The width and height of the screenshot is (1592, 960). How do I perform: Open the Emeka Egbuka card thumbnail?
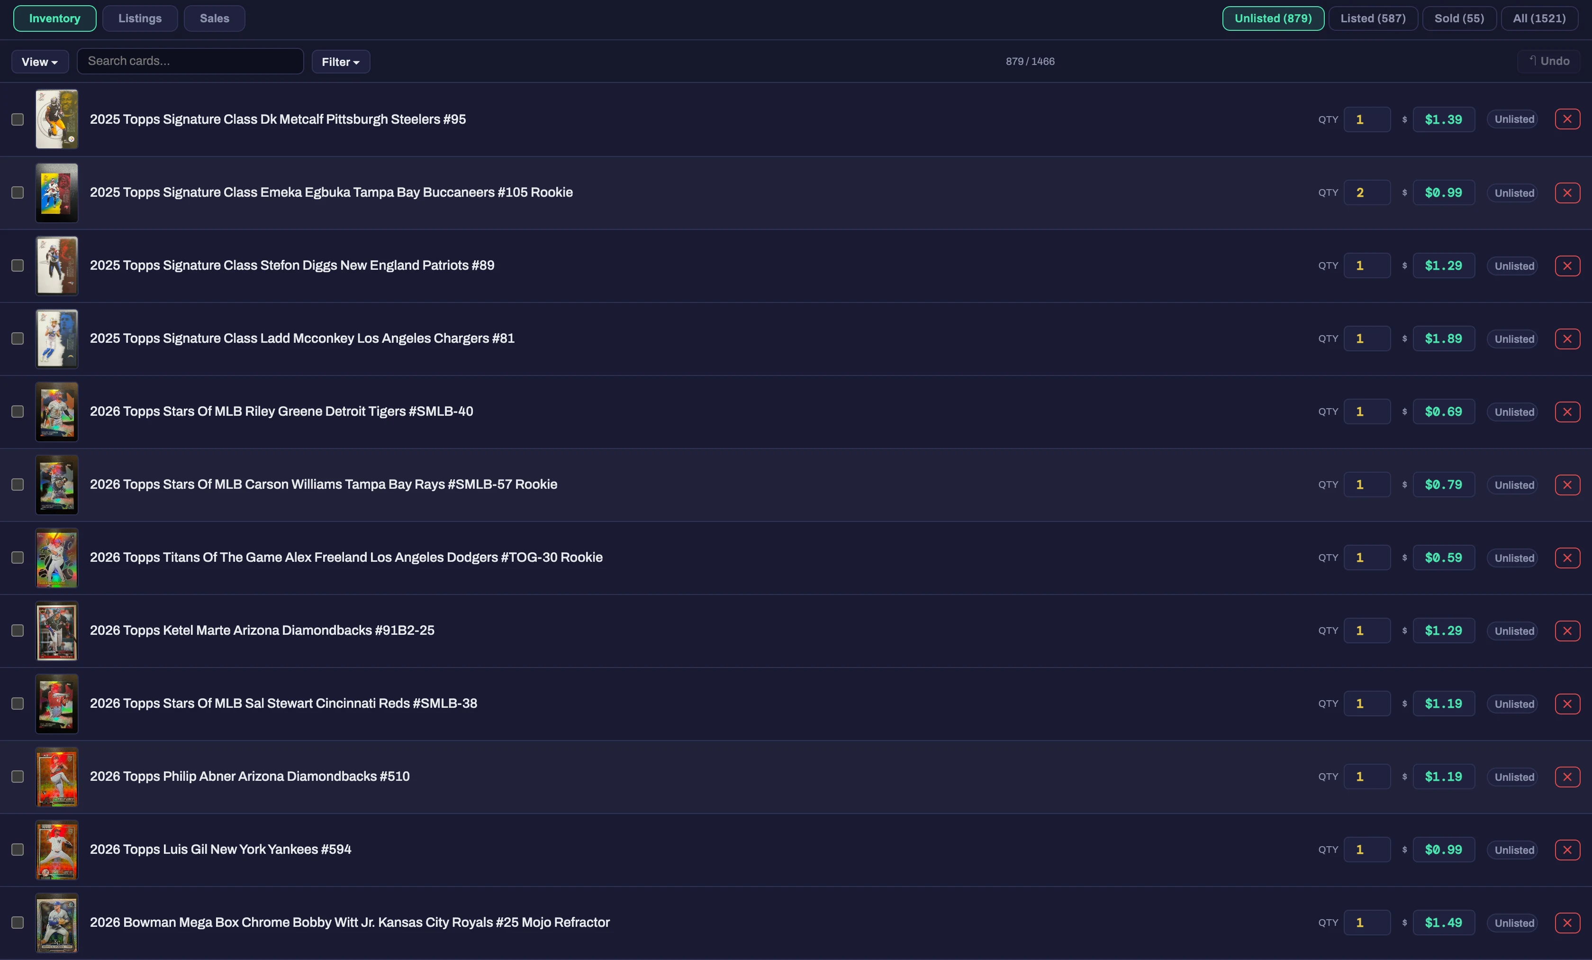click(x=57, y=192)
